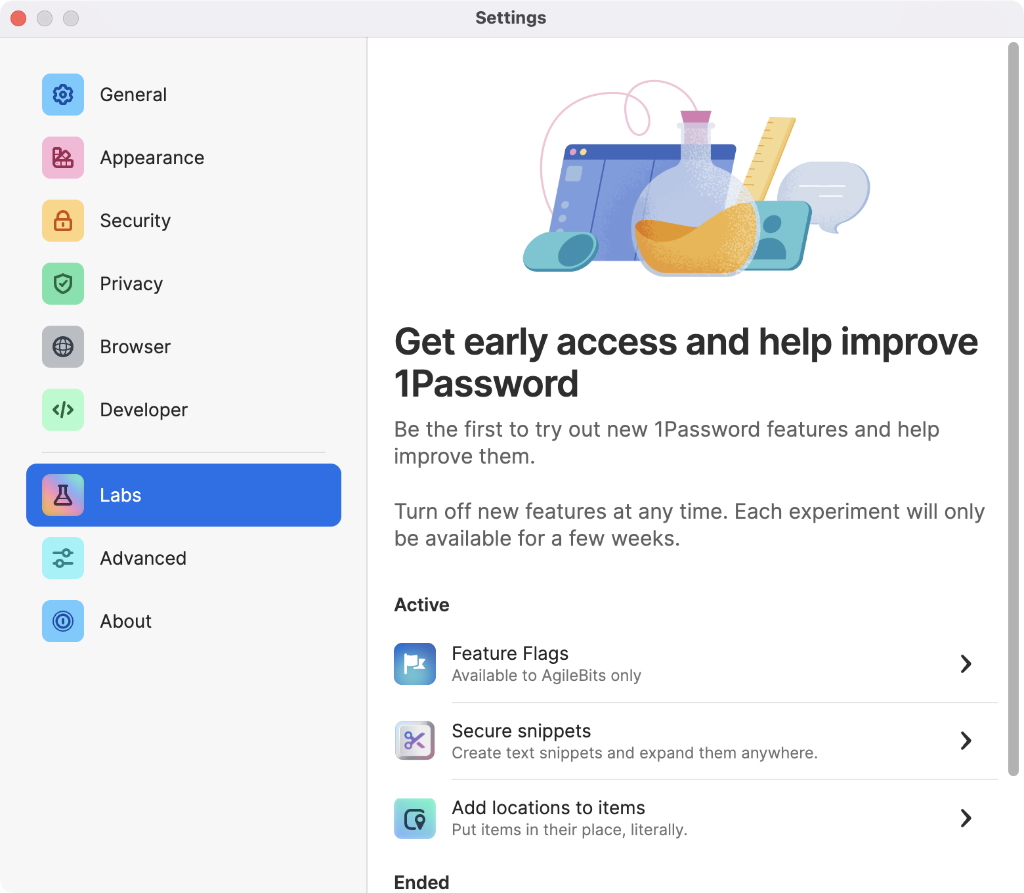
Task: Expand the Add locations to items chevron
Action: [x=966, y=818]
